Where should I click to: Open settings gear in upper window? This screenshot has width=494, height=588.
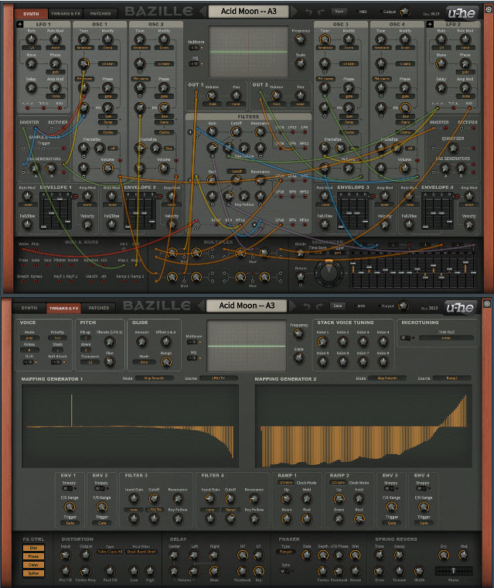tap(489, 9)
